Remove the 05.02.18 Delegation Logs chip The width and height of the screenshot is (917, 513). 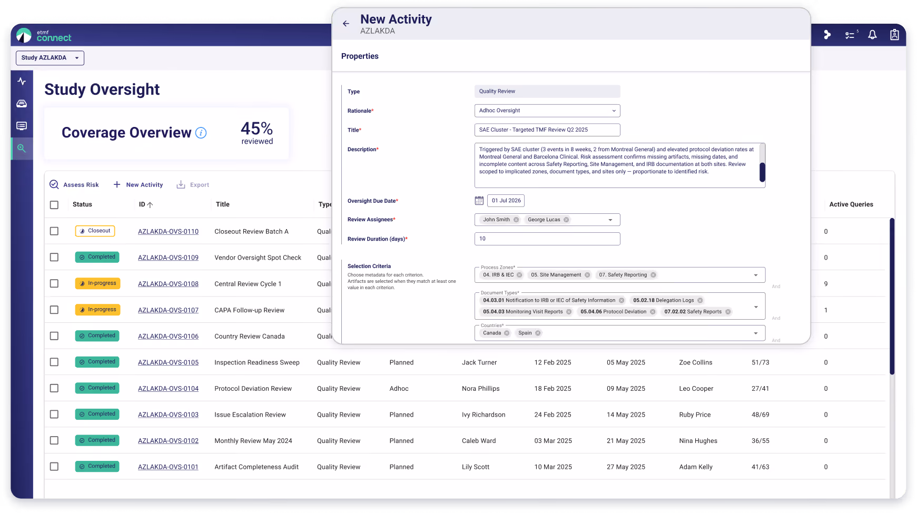[700, 300]
